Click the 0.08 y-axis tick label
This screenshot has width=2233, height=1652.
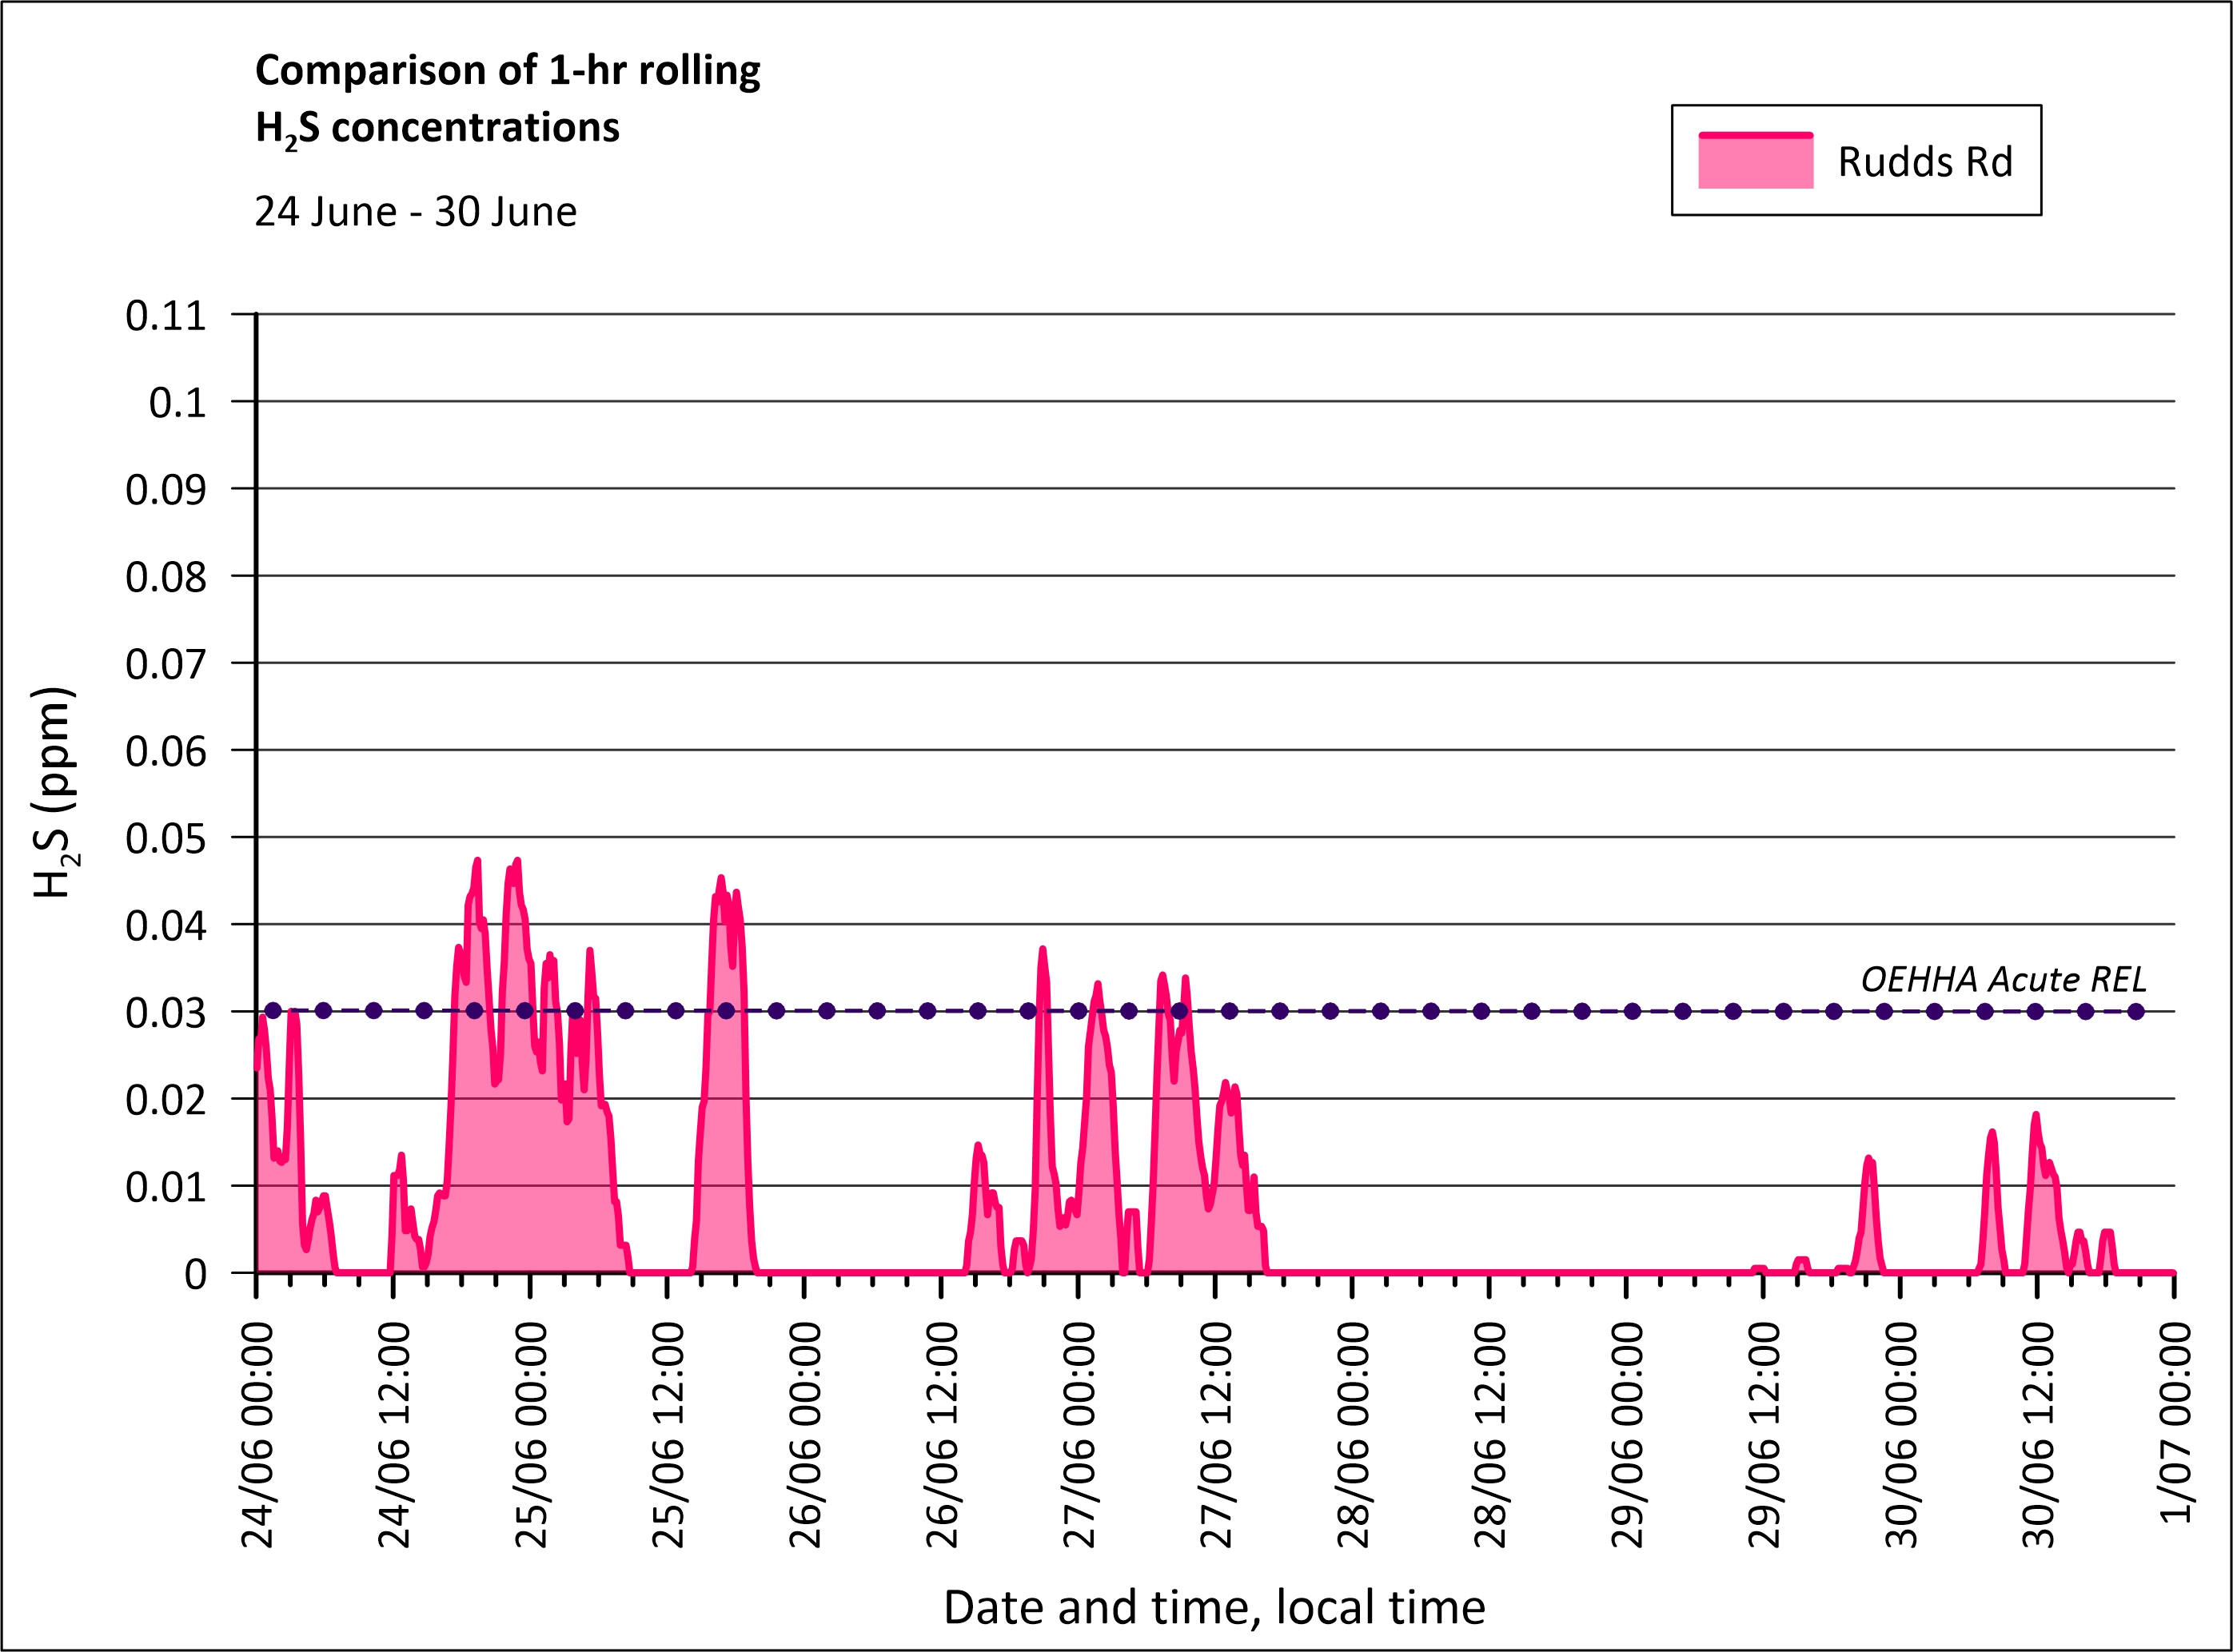pos(166,577)
